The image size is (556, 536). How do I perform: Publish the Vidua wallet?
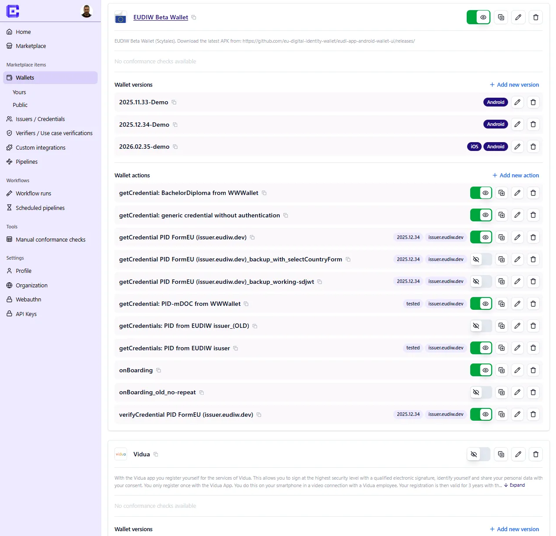(x=479, y=454)
